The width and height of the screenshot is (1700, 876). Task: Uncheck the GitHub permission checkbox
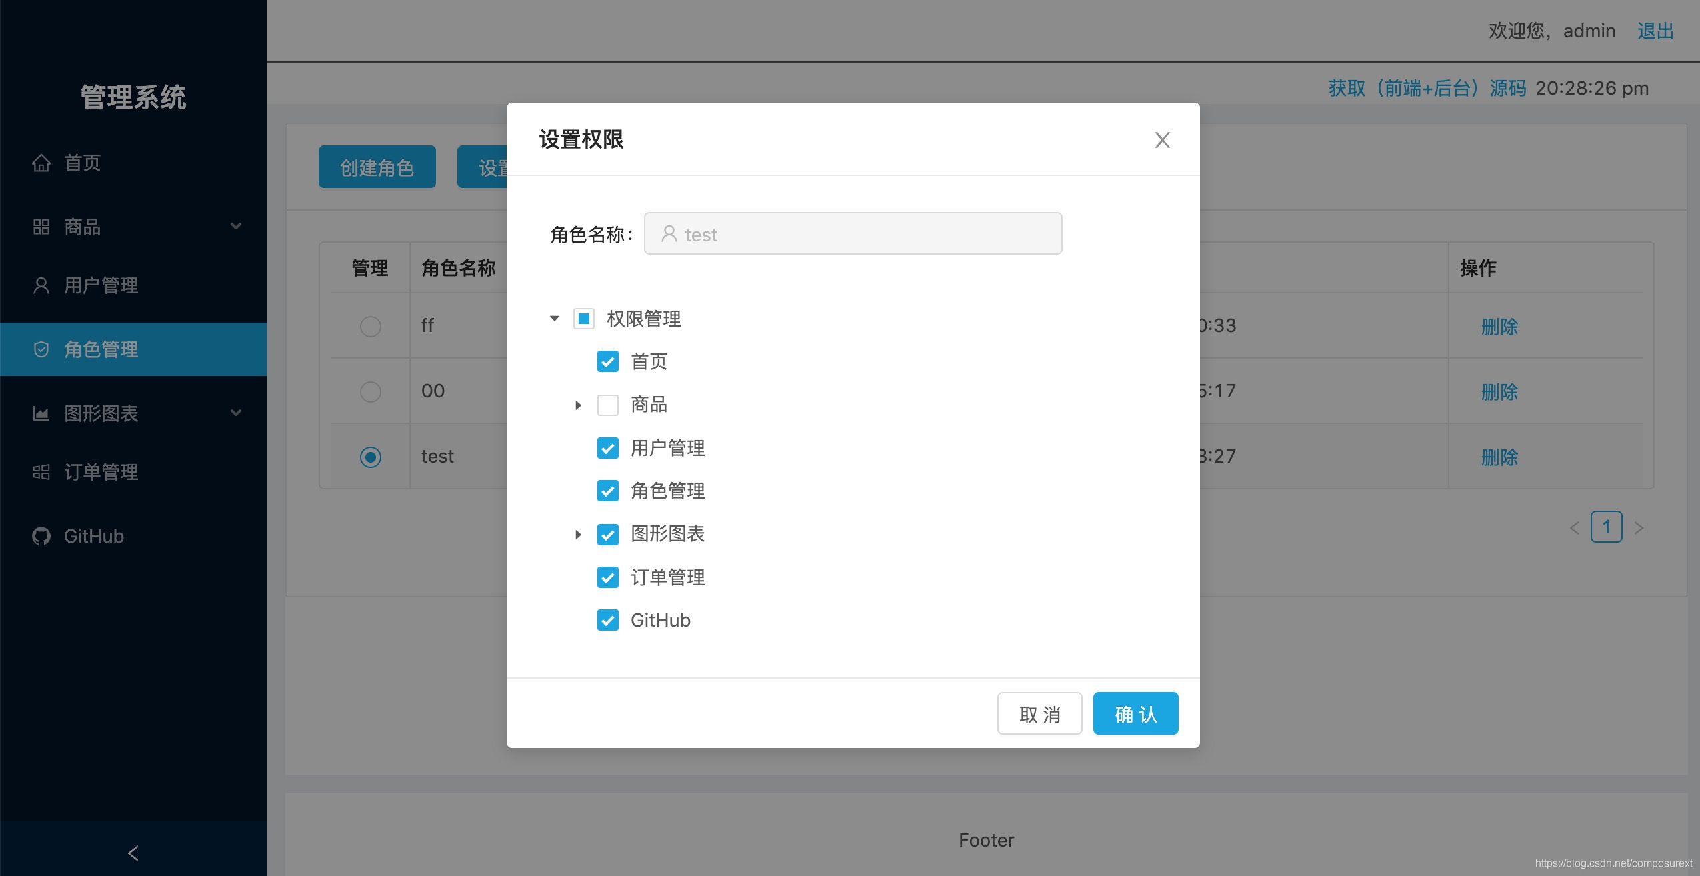pyautogui.click(x=607, y=620)
